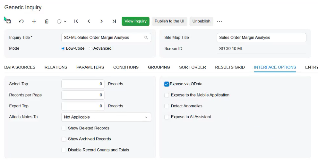318x166 pixels.
Task: Open the more actions ellipsis menu
Action: 219,21
